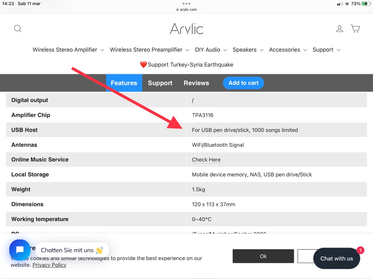373x279 pixels.
Task: Select the Working temperature label
Action: [40, 219]
